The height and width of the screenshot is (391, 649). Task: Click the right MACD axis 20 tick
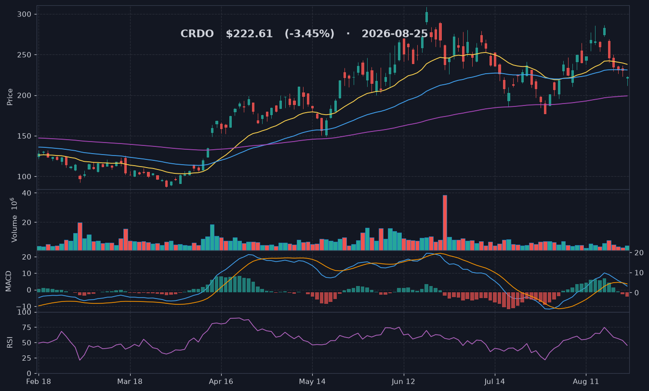pos(638,253)
